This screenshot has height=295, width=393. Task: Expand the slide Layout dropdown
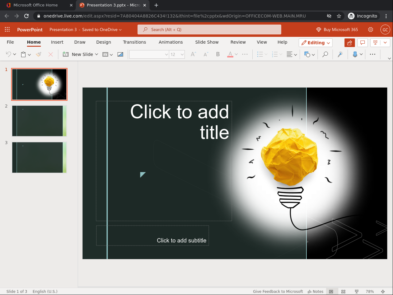point(107,54)
